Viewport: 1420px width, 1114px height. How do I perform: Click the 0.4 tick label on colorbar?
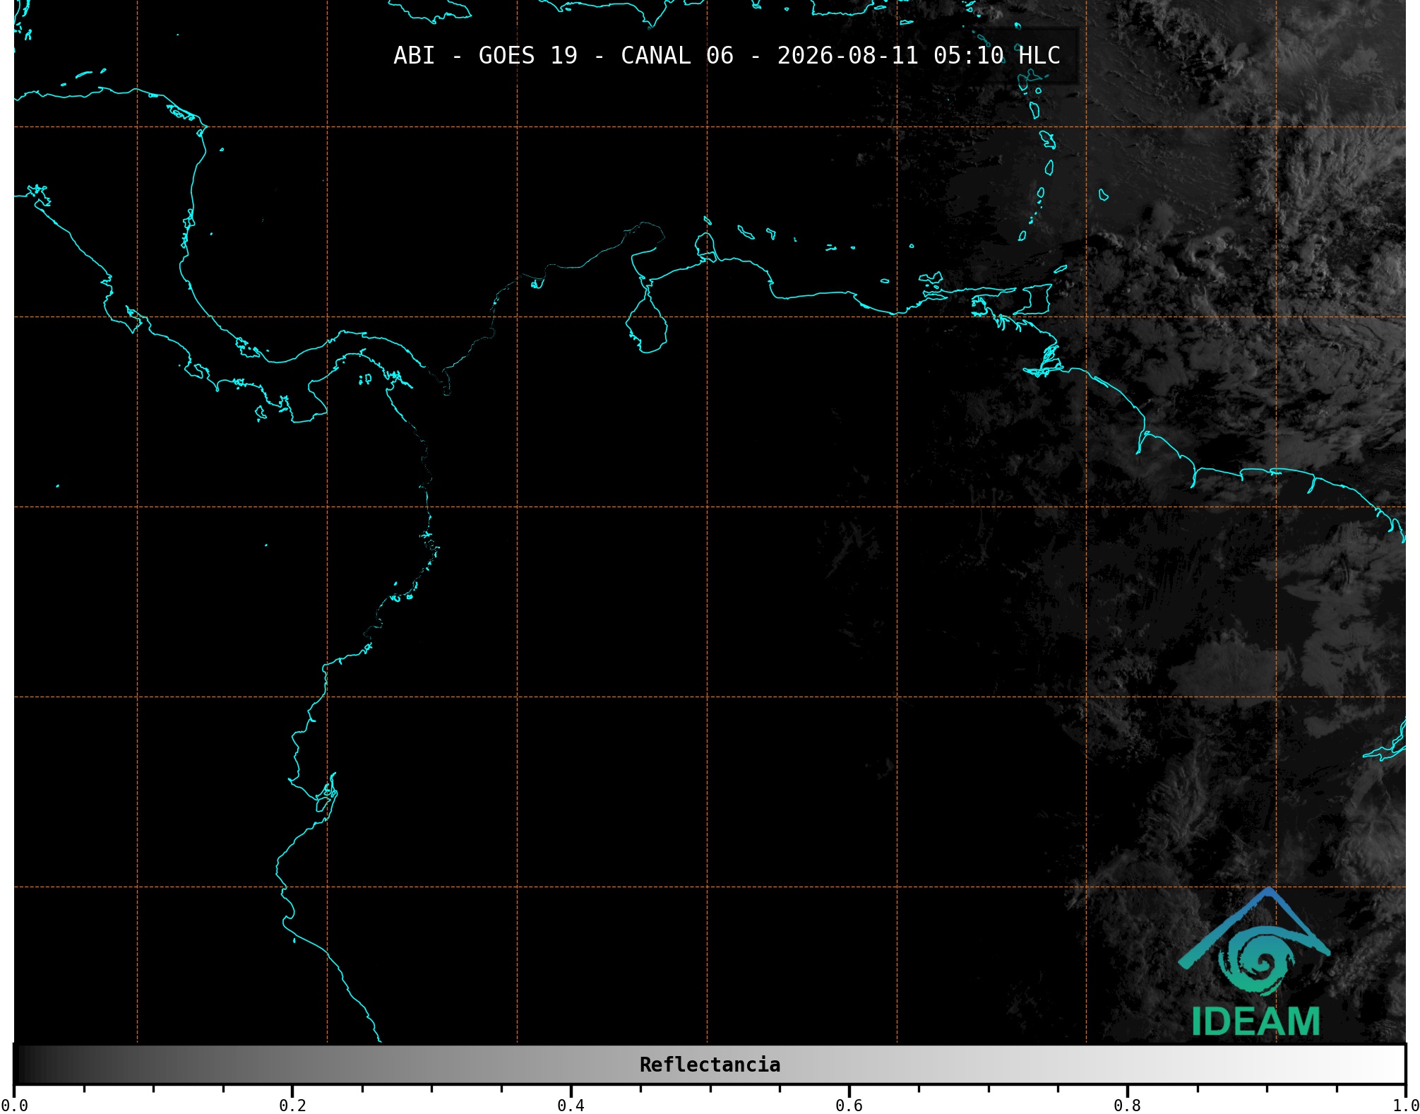point(571,1105)
